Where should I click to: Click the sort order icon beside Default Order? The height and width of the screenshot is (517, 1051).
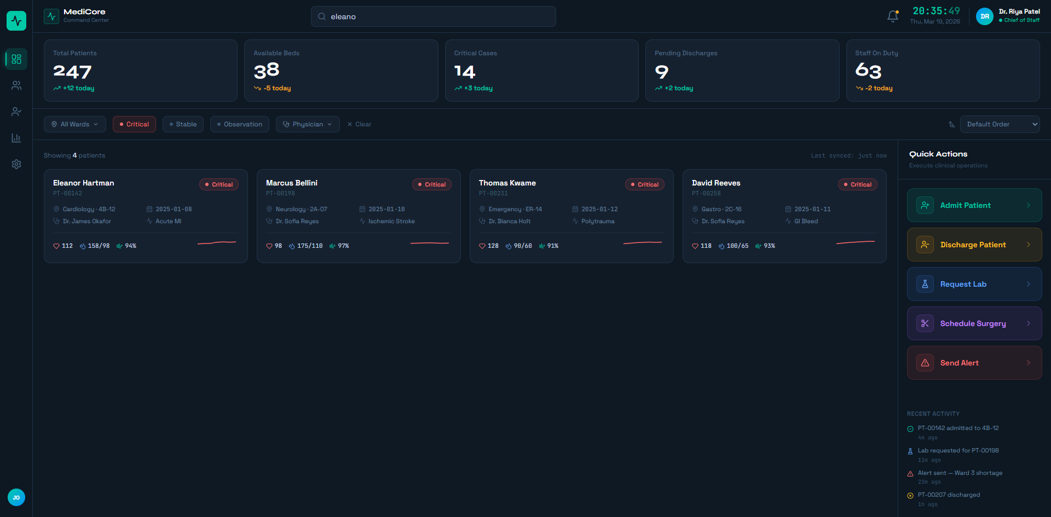coord(951,125)
